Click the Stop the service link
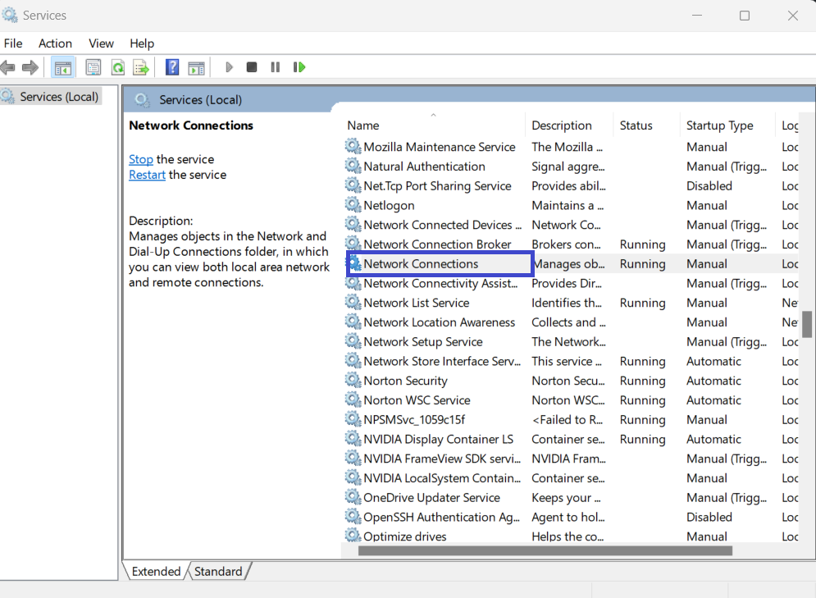The height and width of the screenshot is (598, 816). 141,159
